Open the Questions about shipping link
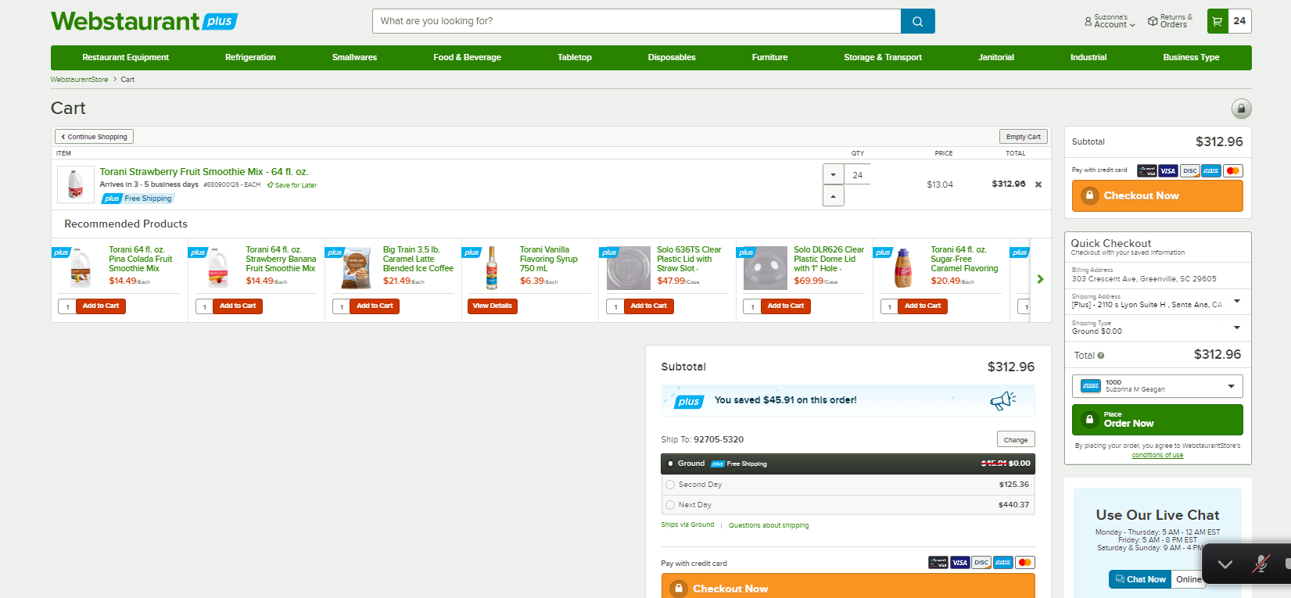 point(769,525)
